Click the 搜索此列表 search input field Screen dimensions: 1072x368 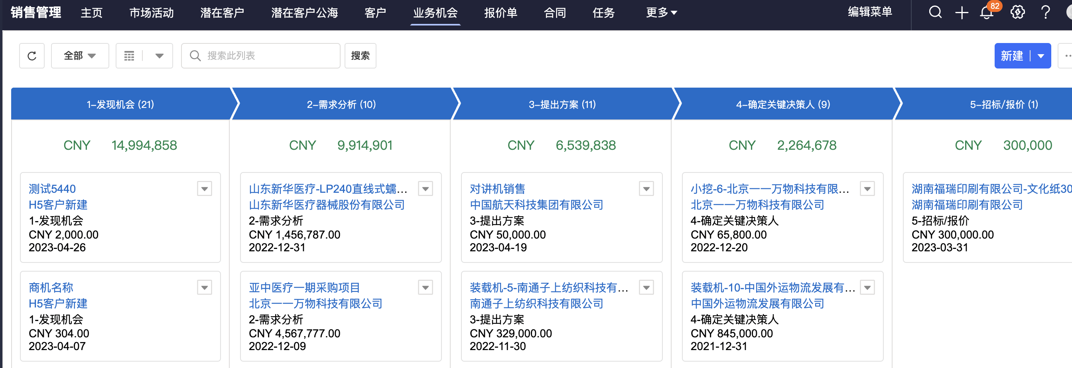pyautogui.click(x=266, y=56)
